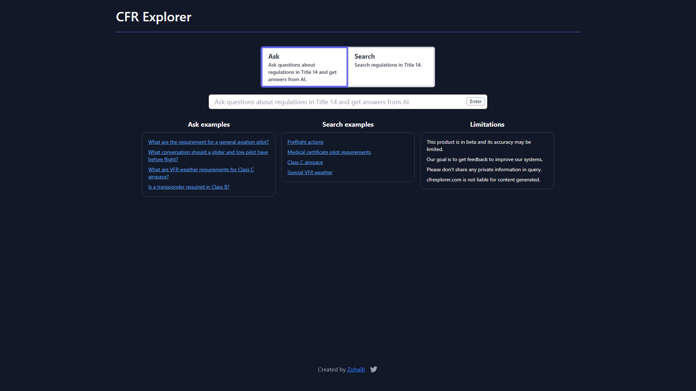
Task: Open 'Is a transponder required in Class B?'
Action: pyautogui.click(x=189, y=187)
